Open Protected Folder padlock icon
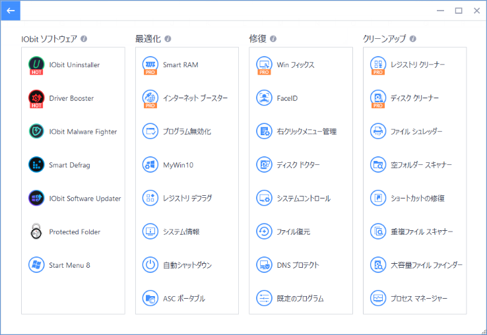Image resolution: width=487 pixels, height=335 pixels. (x=36, y=231)
